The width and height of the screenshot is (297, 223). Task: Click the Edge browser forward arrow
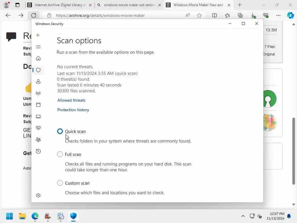[21, 15]
